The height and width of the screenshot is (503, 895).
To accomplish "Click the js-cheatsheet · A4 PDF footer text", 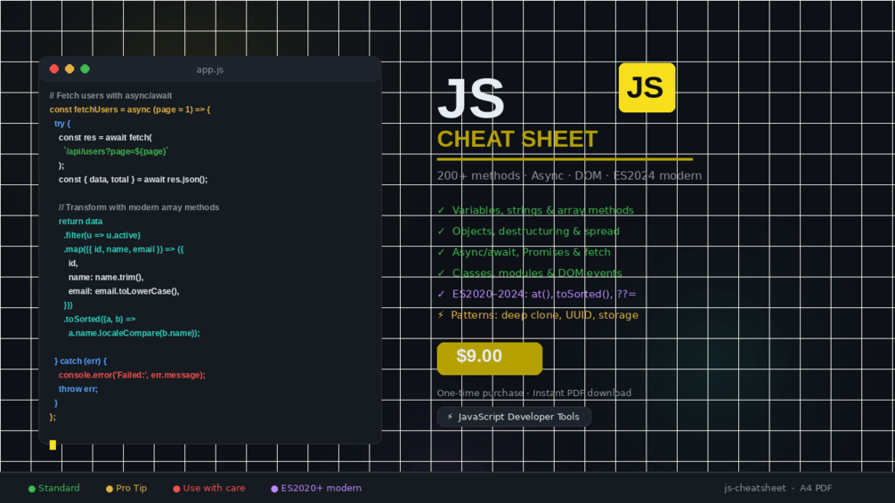I will pos(778,488).
